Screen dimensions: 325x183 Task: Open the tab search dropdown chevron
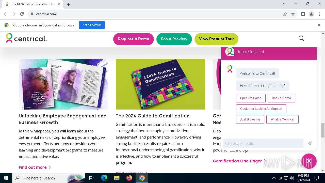click(x=284, y=4)
